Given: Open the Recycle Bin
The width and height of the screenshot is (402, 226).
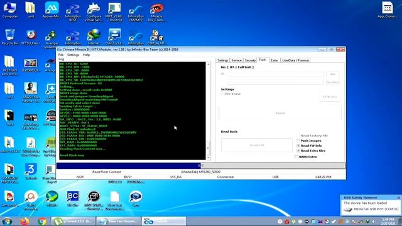Looking at the screenshot, I should (x=10, y=36).
